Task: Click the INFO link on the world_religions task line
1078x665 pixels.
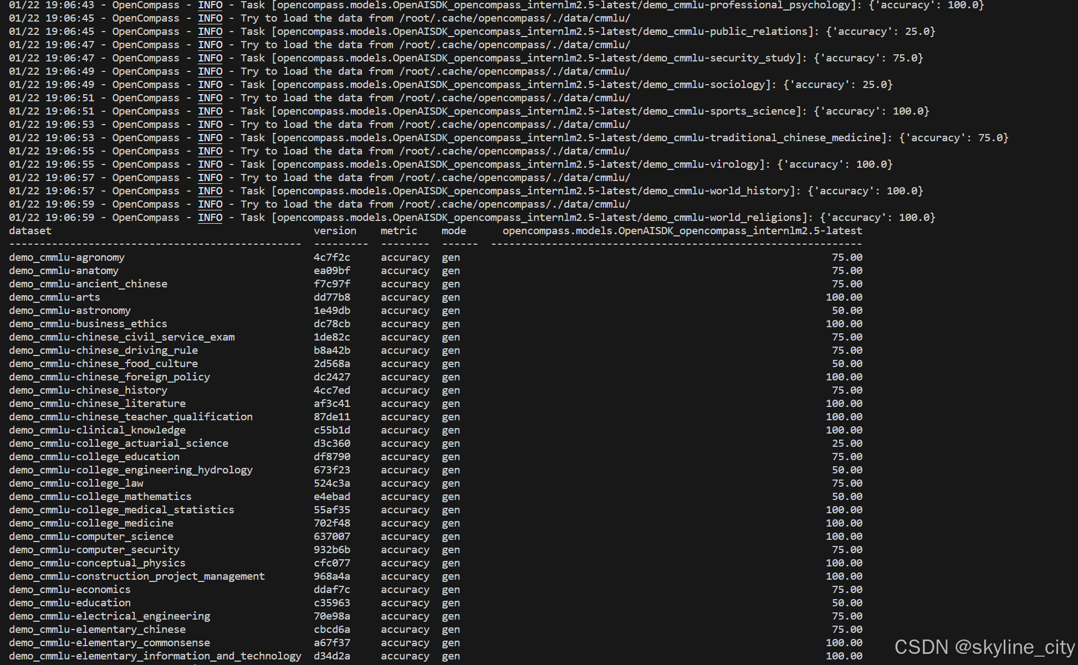Action: coord(210,218)
